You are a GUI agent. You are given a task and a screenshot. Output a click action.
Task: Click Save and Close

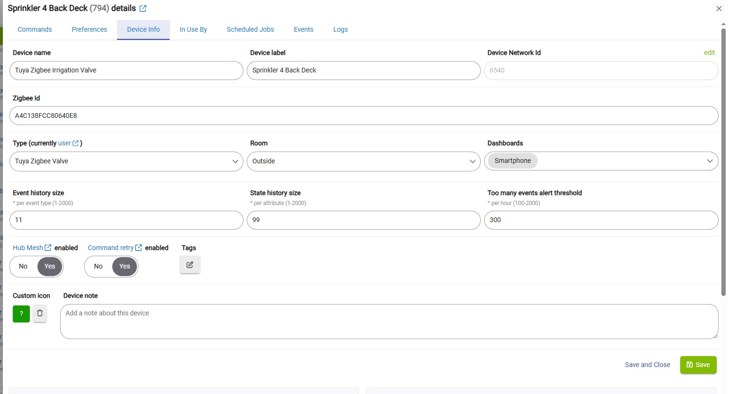[x=648, y=365]
